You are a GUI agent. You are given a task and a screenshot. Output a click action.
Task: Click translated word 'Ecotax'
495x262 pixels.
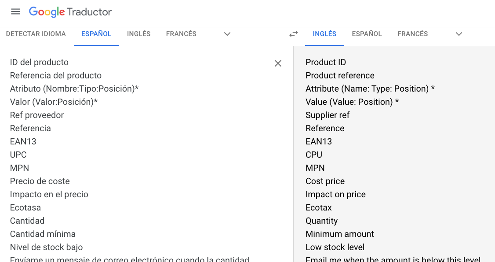point(319,207)
